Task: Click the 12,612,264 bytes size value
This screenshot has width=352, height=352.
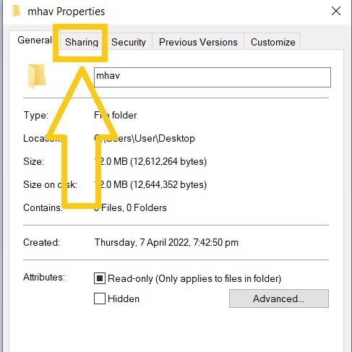Action: pyautogui.click(x=170, y=161)
